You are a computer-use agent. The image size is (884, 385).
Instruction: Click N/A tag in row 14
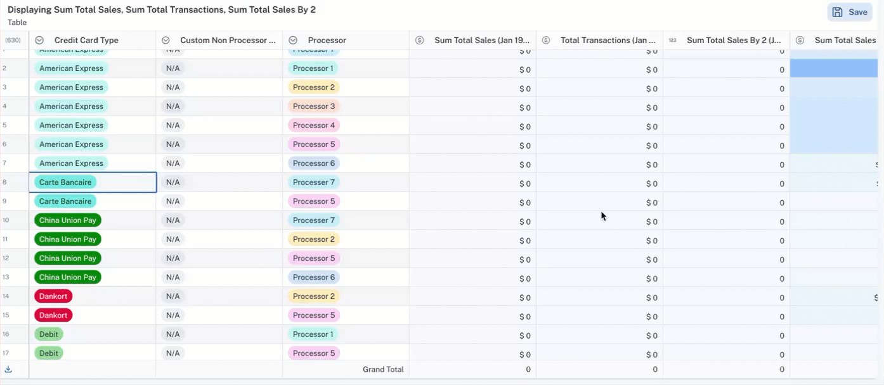pos(173,296)
